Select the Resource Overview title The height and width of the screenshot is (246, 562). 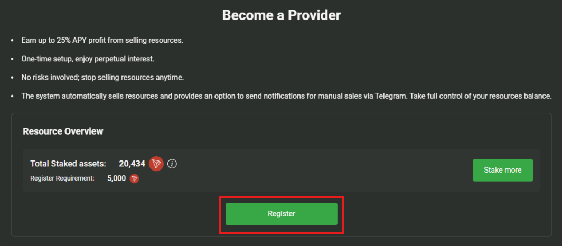tap(63, 131)
